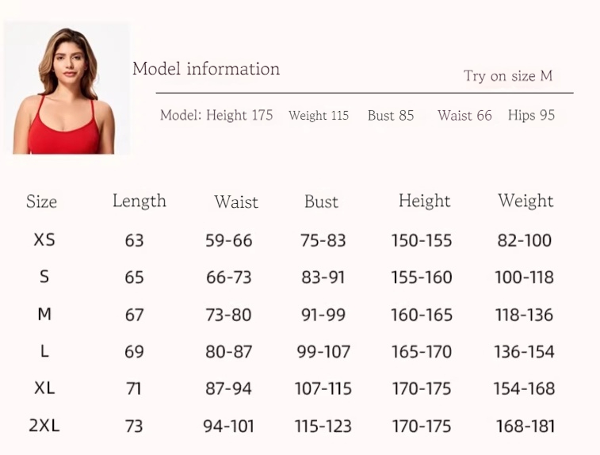Viewport: 600px width, 455px height.
Task: Click the 'Height' column header
Action: [424, 201]
